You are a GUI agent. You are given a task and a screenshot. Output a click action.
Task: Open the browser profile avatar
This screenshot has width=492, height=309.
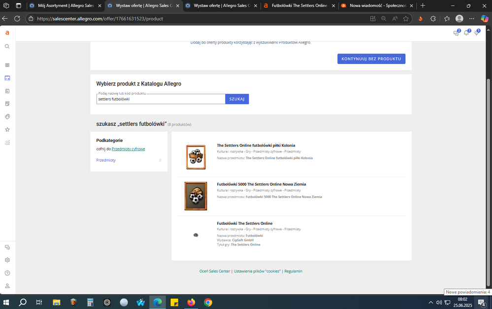point(459,19)
